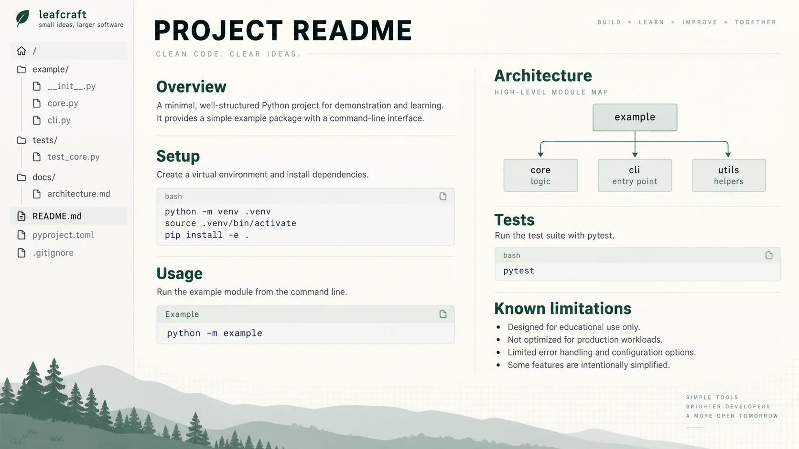Click the leafcraft leaf logo
Image resolution: width=799 pixels, height=449 pixels.
(22, 18)
